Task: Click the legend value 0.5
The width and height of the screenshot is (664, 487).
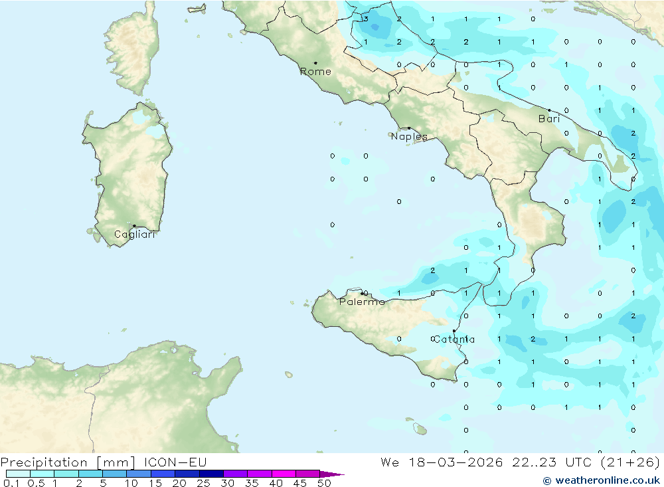Action: click(36, 483)
